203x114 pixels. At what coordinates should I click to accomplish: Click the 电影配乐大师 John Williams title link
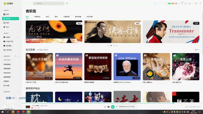point(122,82)
